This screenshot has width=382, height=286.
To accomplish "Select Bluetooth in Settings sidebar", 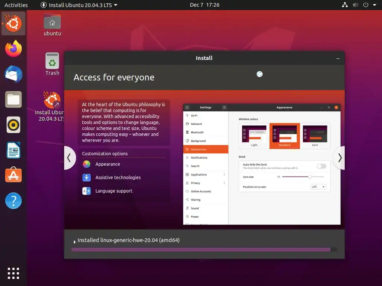I will point(206,132).
